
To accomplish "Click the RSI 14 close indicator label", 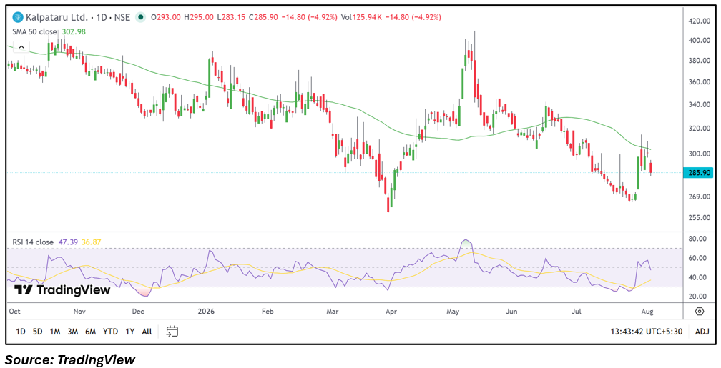I will pos(34,242).
